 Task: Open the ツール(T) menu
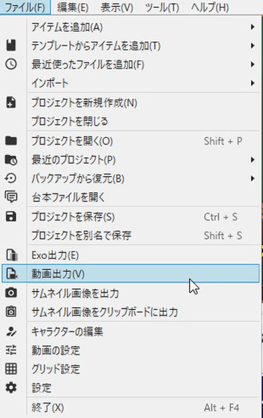162,8
